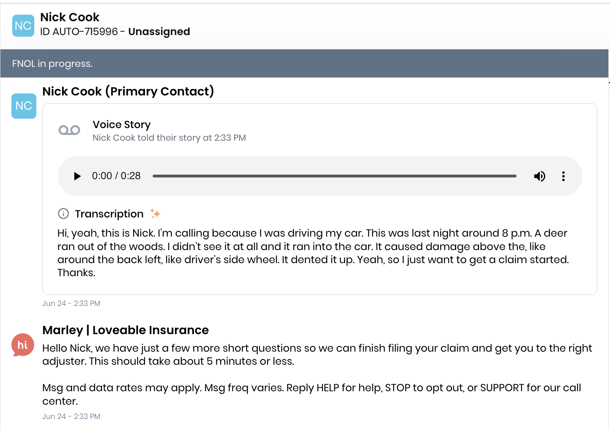Click the audio progress bar
The image size is (610, 430).
(x=334, y=176)
